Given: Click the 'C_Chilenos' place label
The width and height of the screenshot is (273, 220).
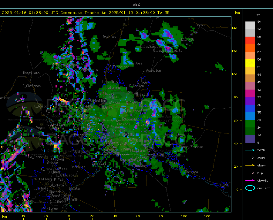Looking at the screenshot, I should (x=32, y=86).
